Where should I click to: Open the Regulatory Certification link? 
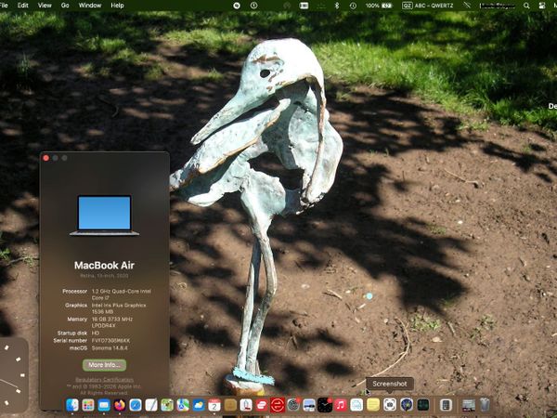pyautogui.click(x=104, y=379)
